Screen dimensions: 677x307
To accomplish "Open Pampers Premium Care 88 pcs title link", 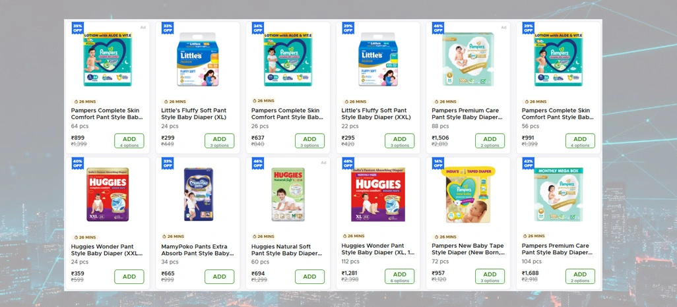I will point(465,114).
